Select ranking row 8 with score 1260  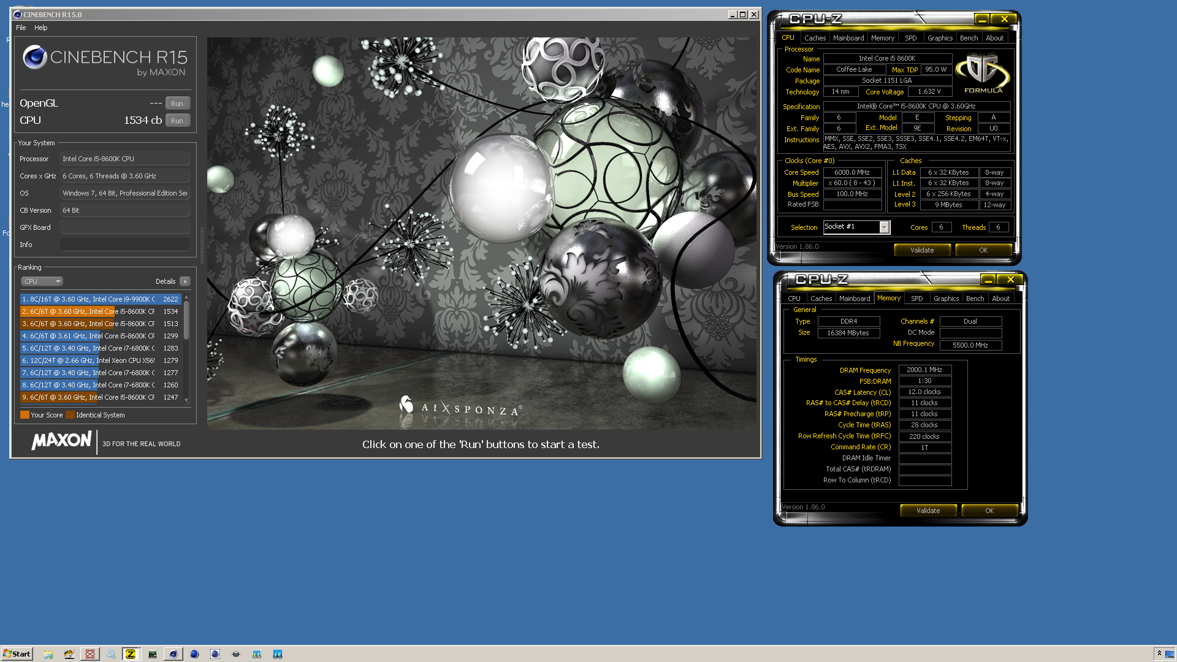[101, 385]
